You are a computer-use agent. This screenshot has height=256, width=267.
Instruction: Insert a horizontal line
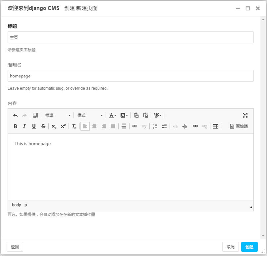[124, 126]
